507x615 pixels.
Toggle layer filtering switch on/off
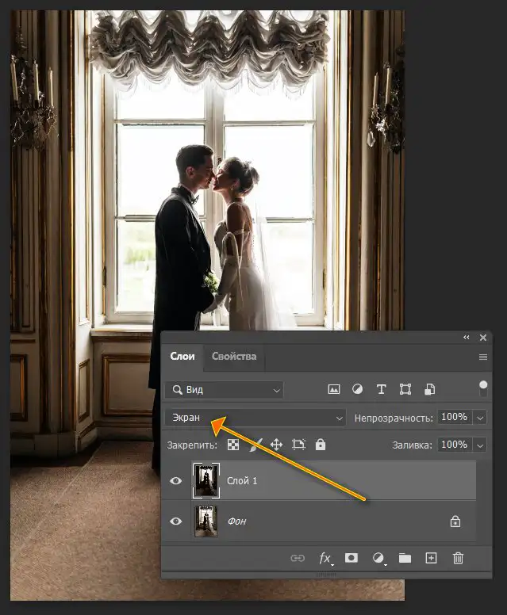tap(483, 388)
